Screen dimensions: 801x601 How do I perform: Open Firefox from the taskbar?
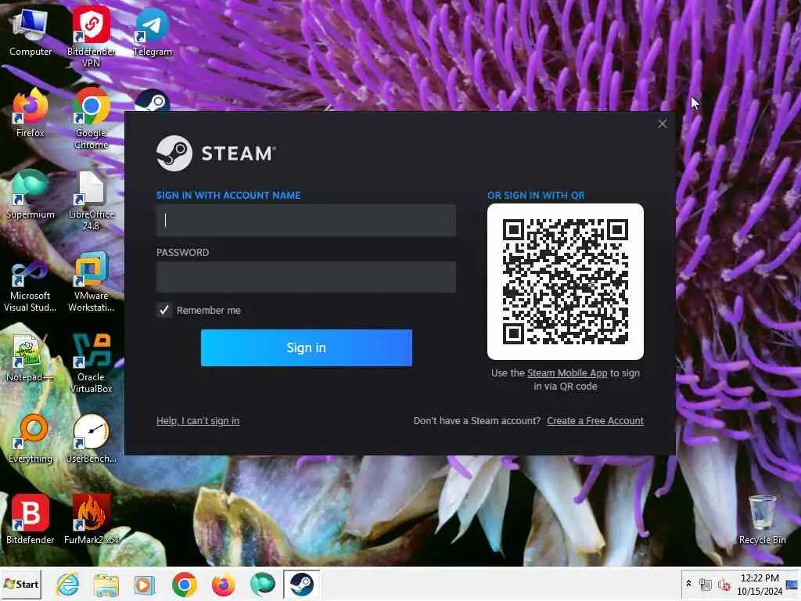(223, 584)
